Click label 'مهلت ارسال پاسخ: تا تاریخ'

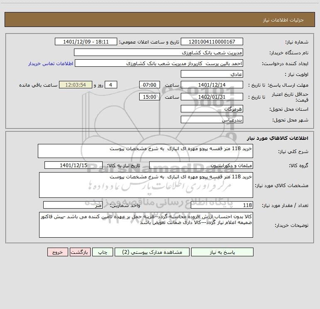coord(278,85)
